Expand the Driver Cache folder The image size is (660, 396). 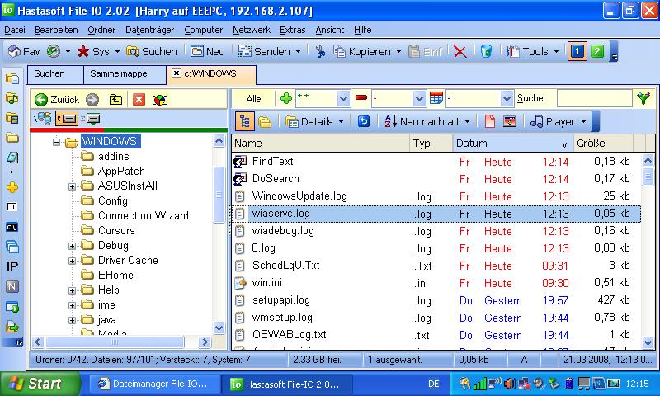[72, 261]
